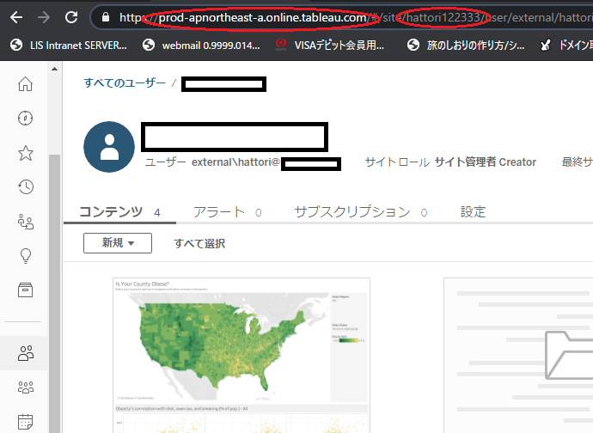Click the sidebar vertical scrollbar thumb
Image resolution: width=593 pixels, height=433 pixels.
tap(54, 293)
